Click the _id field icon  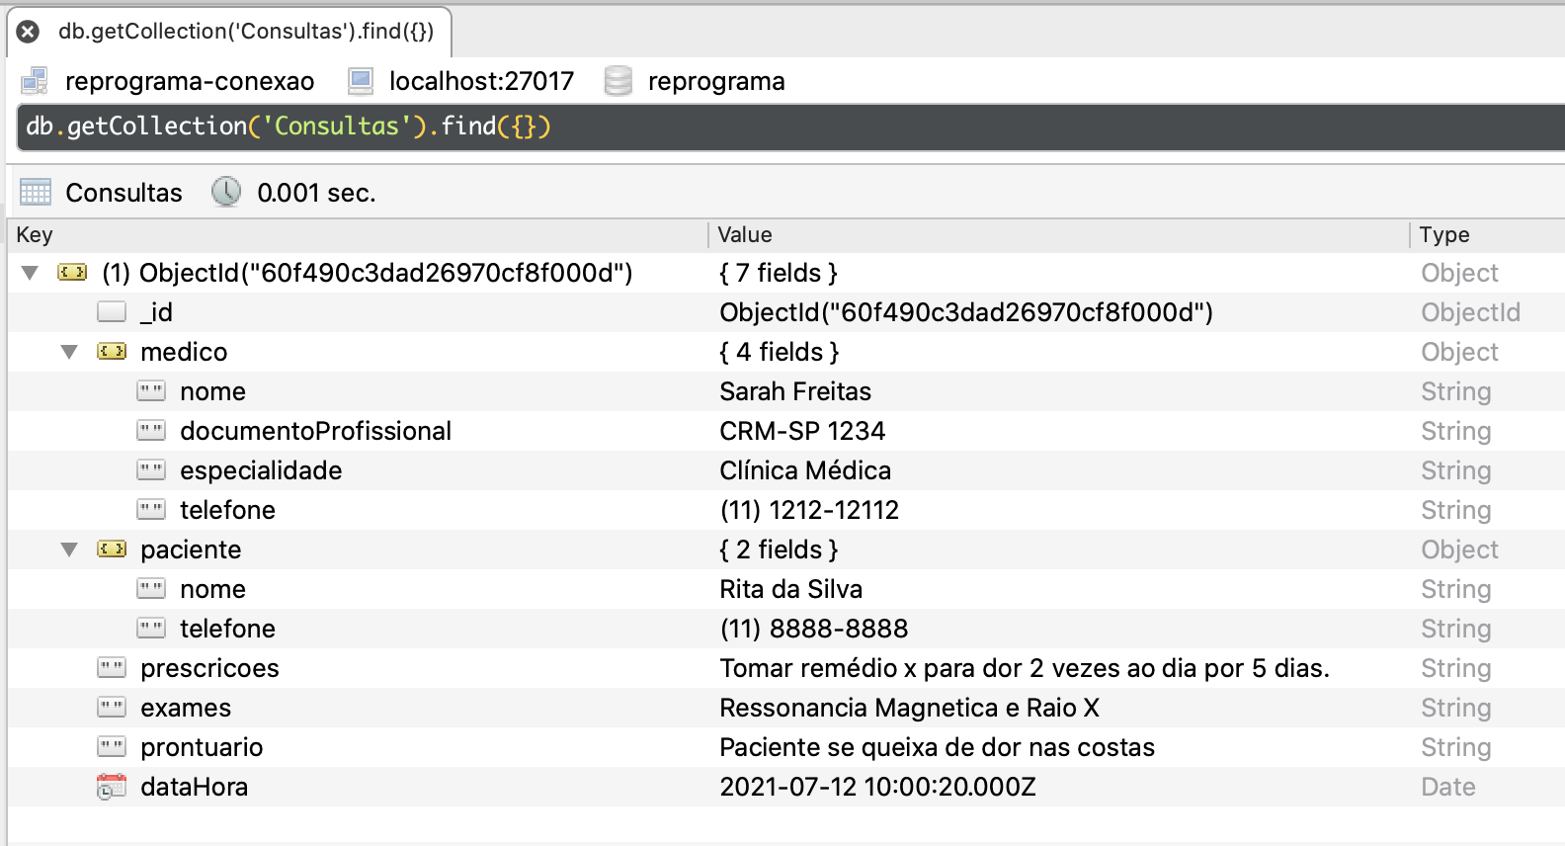112,311
